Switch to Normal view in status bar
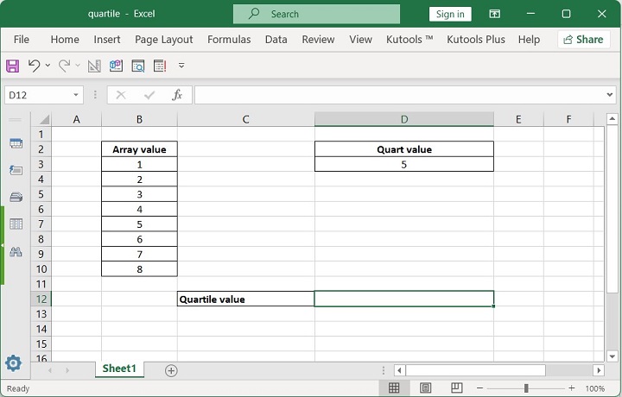This screenshot has height=397, width=622. pos(394,388)
